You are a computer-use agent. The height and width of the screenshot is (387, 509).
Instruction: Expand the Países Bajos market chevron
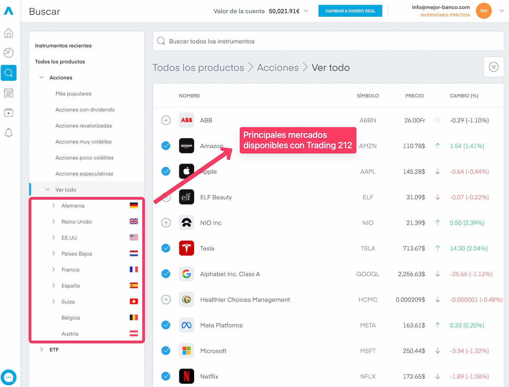53,253
